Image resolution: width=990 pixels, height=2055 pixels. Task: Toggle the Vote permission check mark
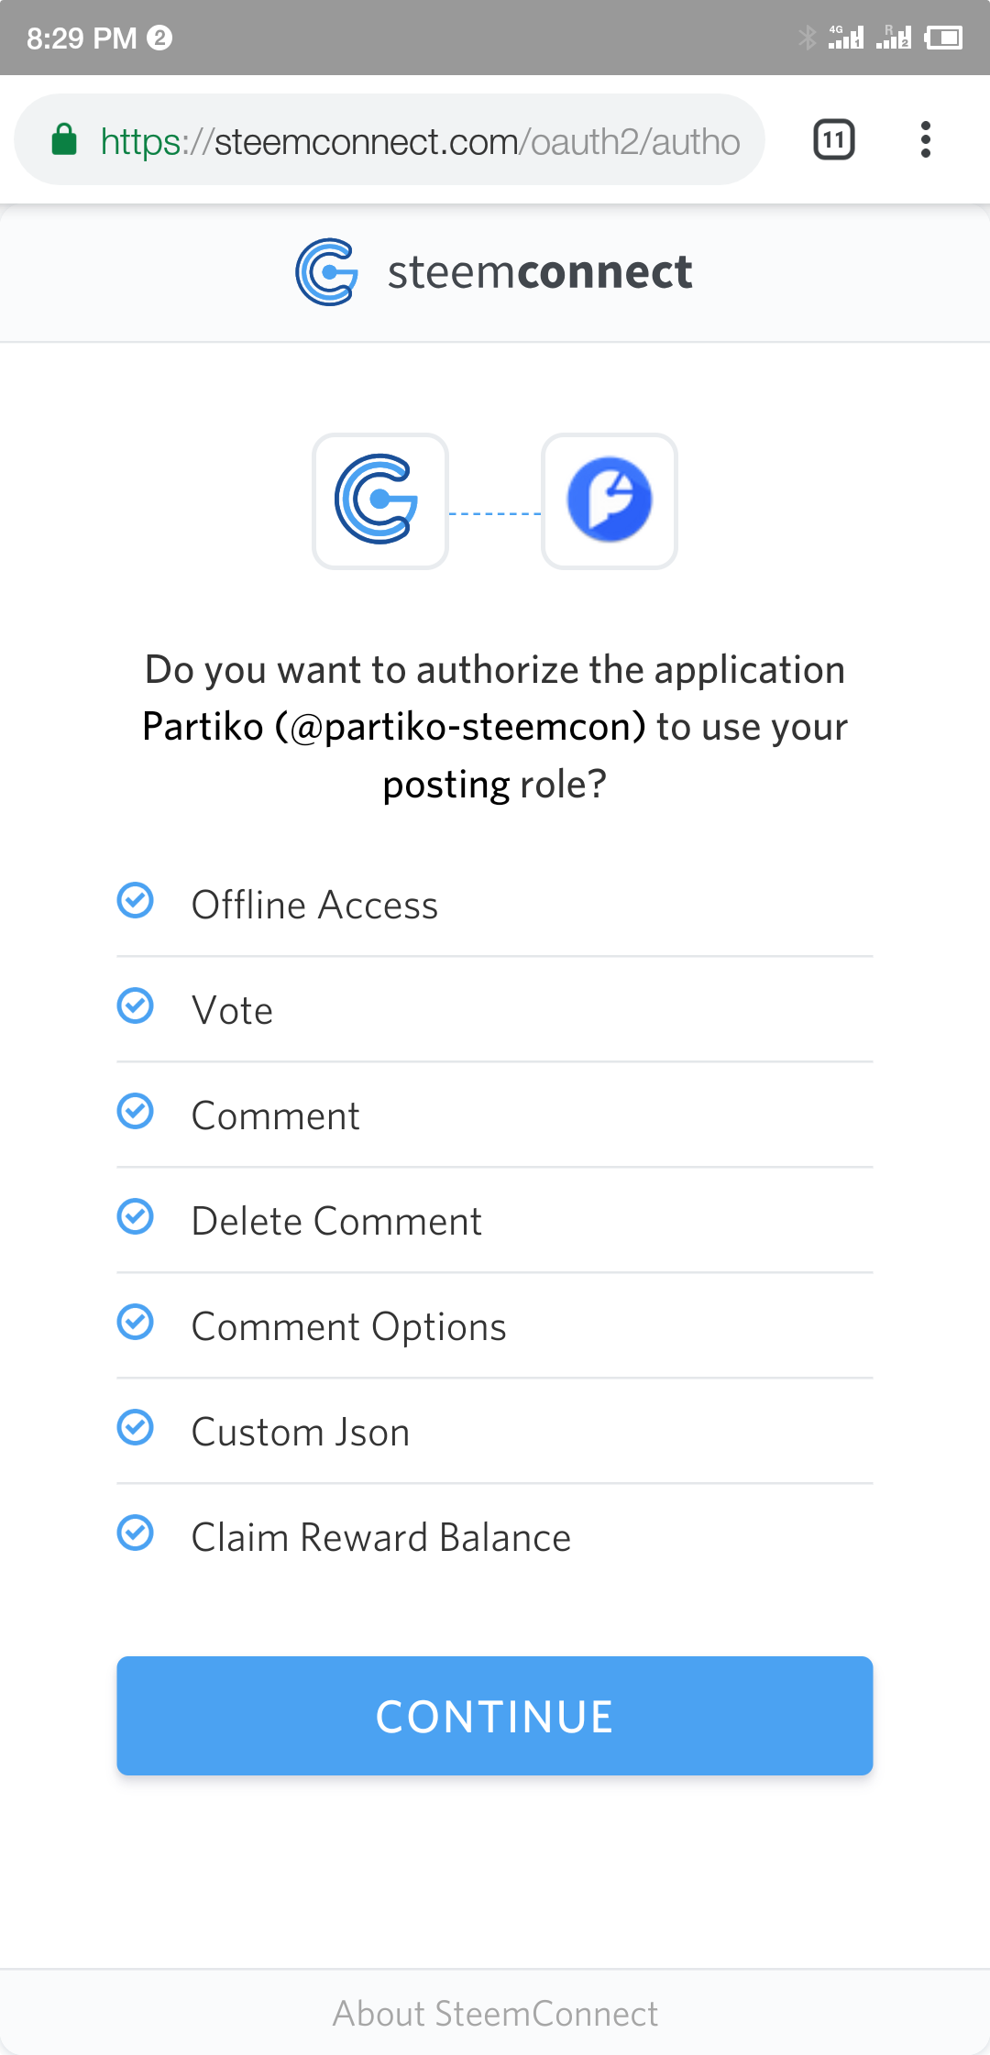[x=136, y=1006]
